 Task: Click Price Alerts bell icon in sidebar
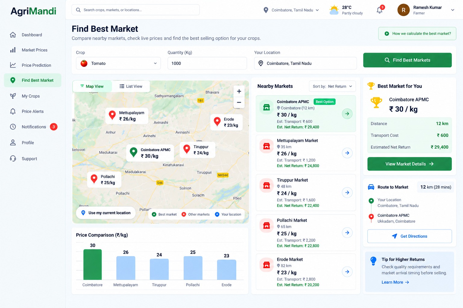click(x=13, y=111)
